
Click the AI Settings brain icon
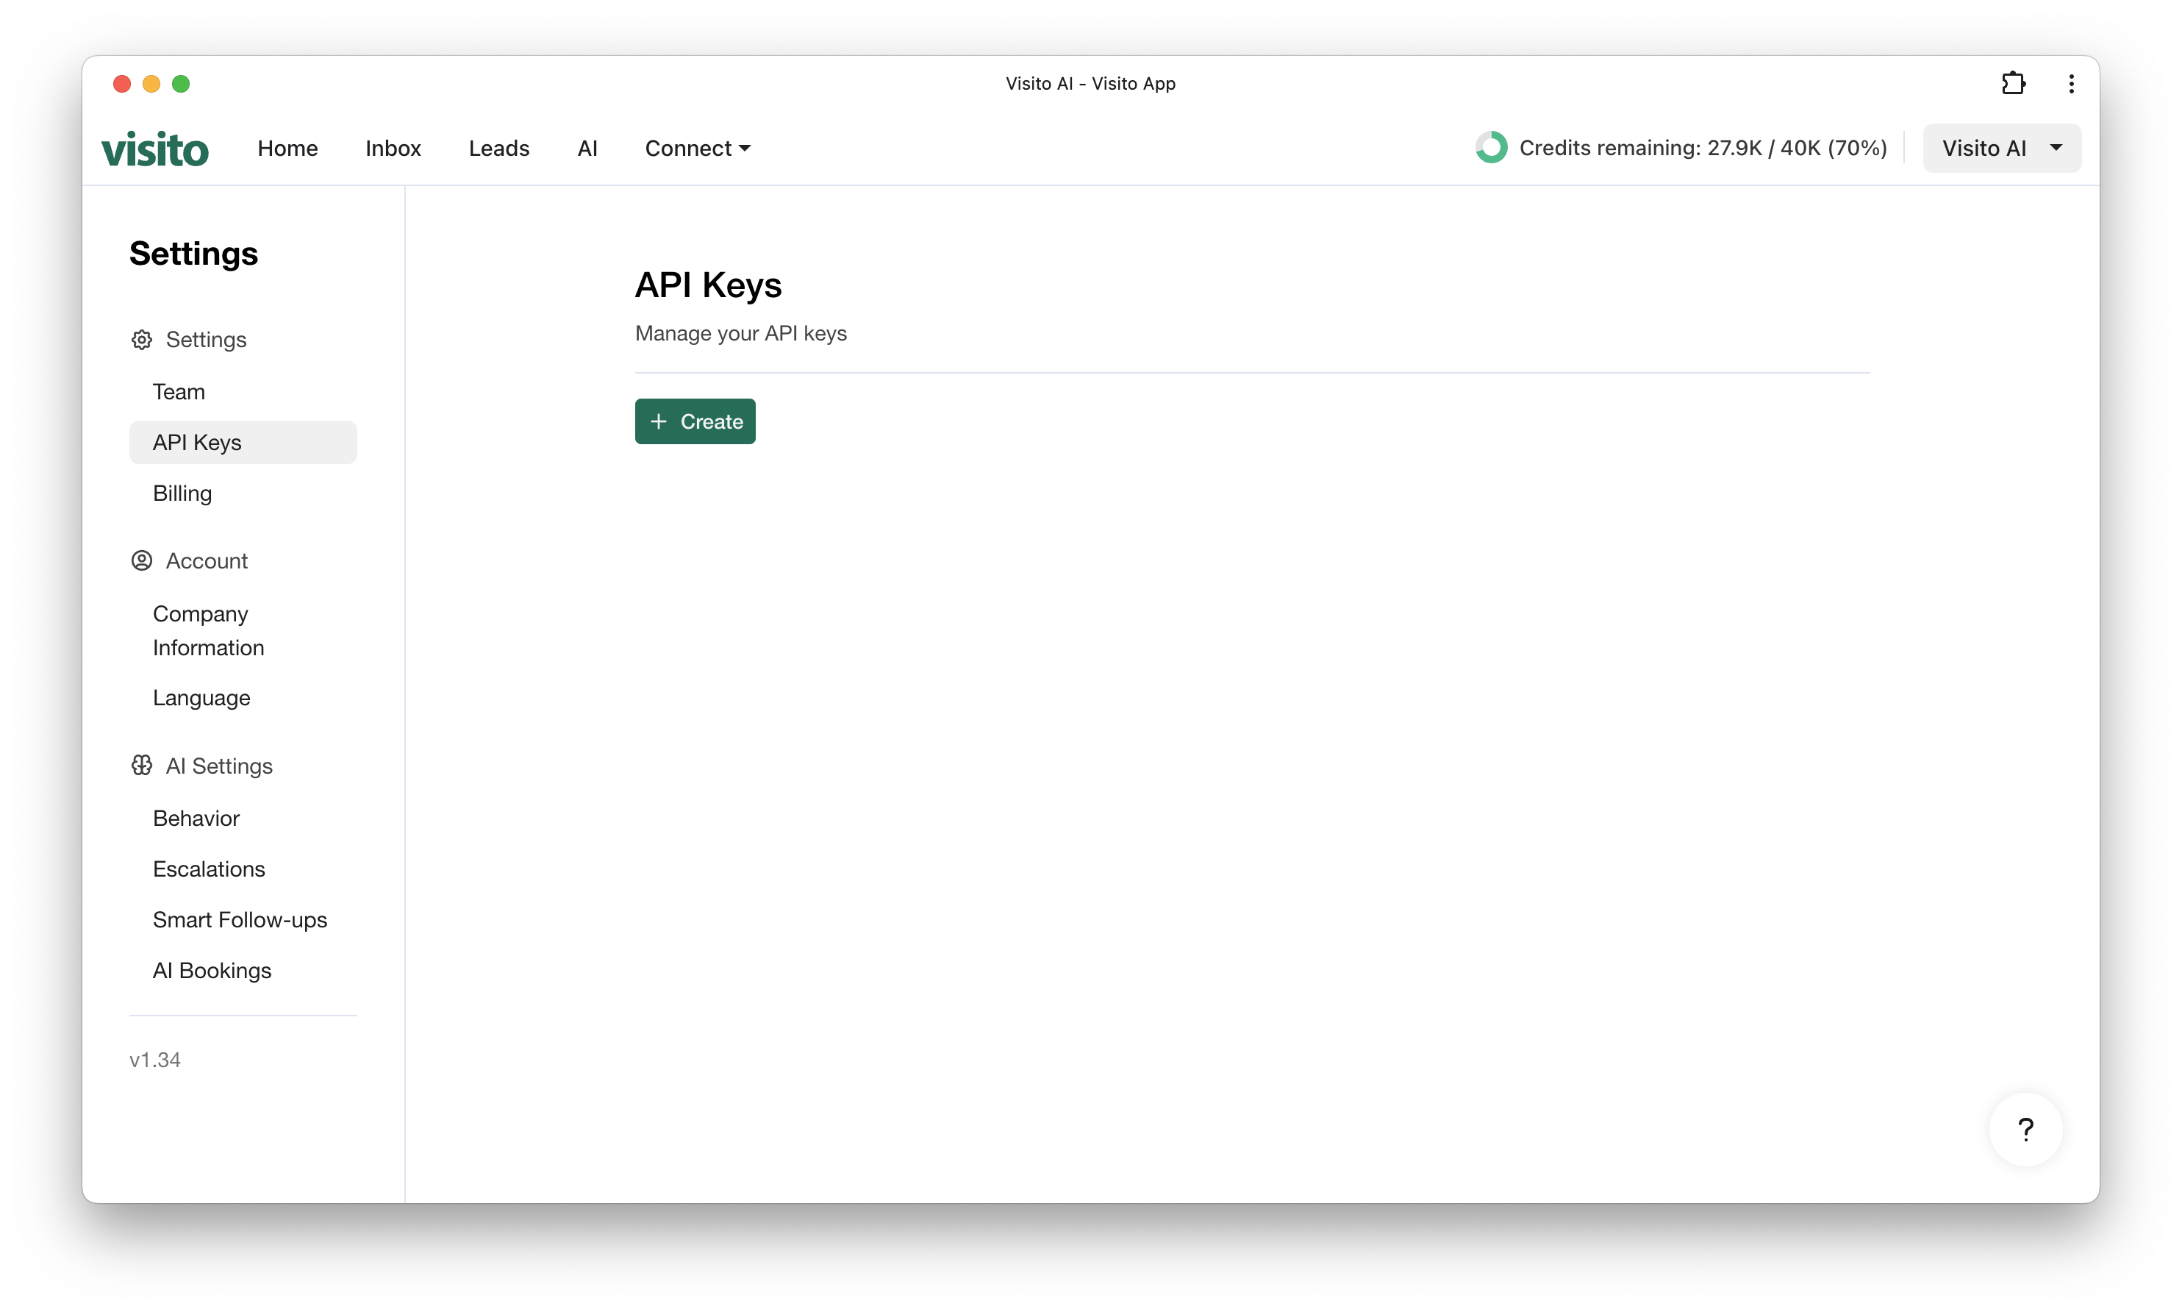point(141,766)
